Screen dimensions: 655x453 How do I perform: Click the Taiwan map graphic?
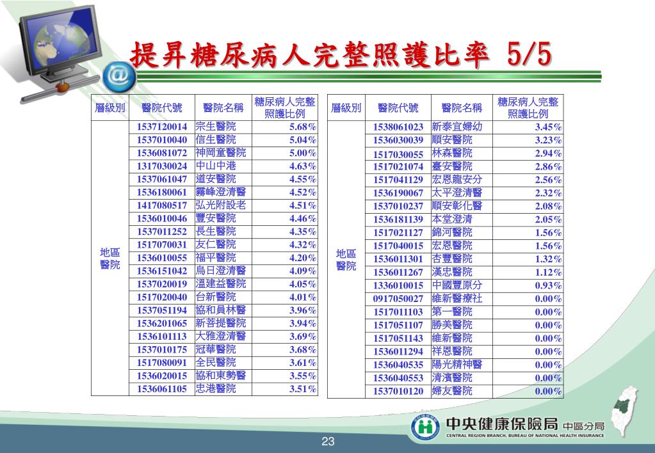point(624,411)
